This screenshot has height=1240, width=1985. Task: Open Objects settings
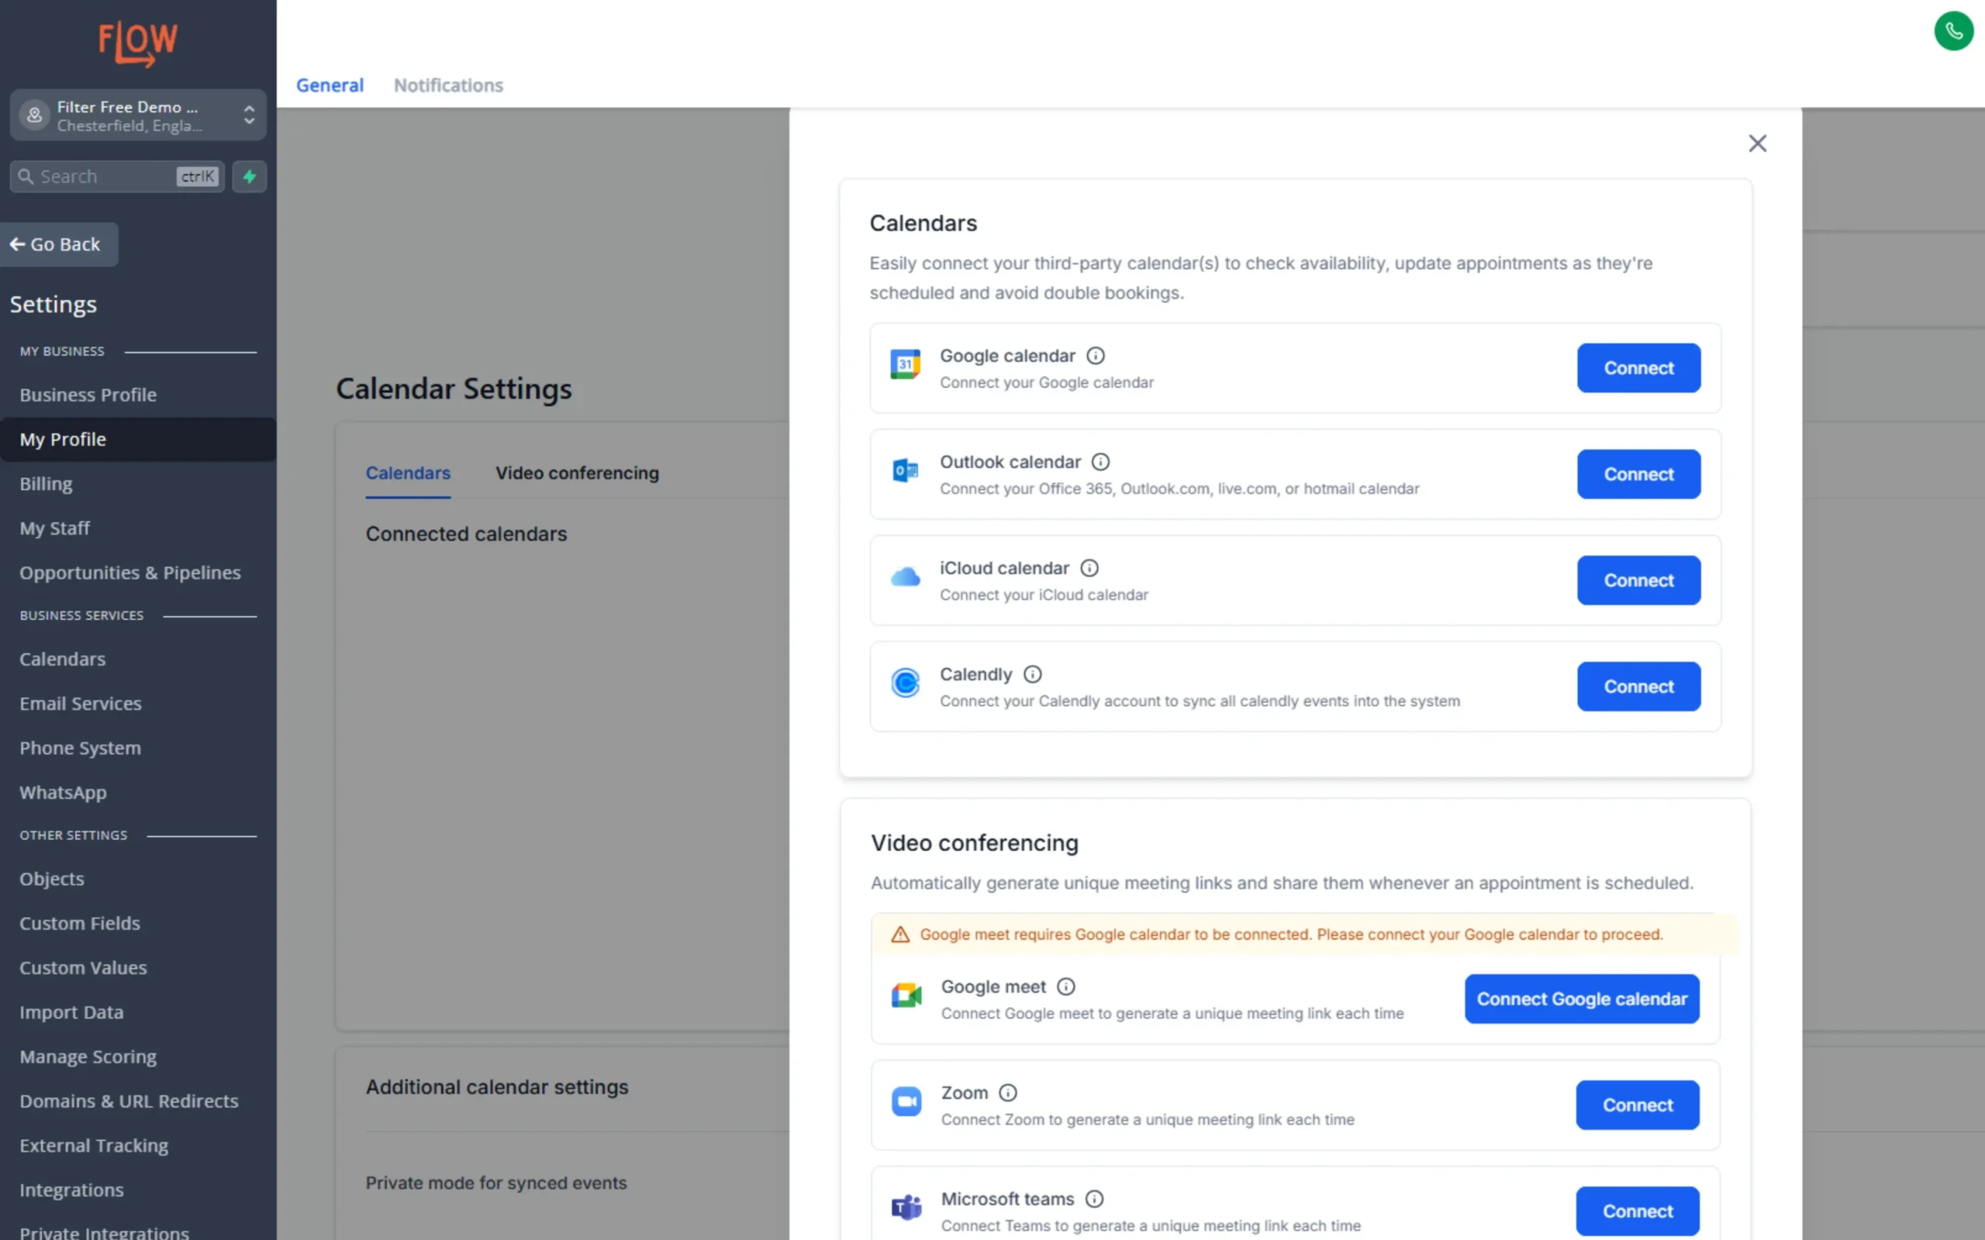coord(138,879)
